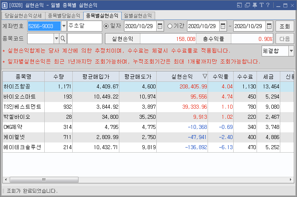
Task: Open the 체결합 dropdown
Action: (x=291, y=51)
